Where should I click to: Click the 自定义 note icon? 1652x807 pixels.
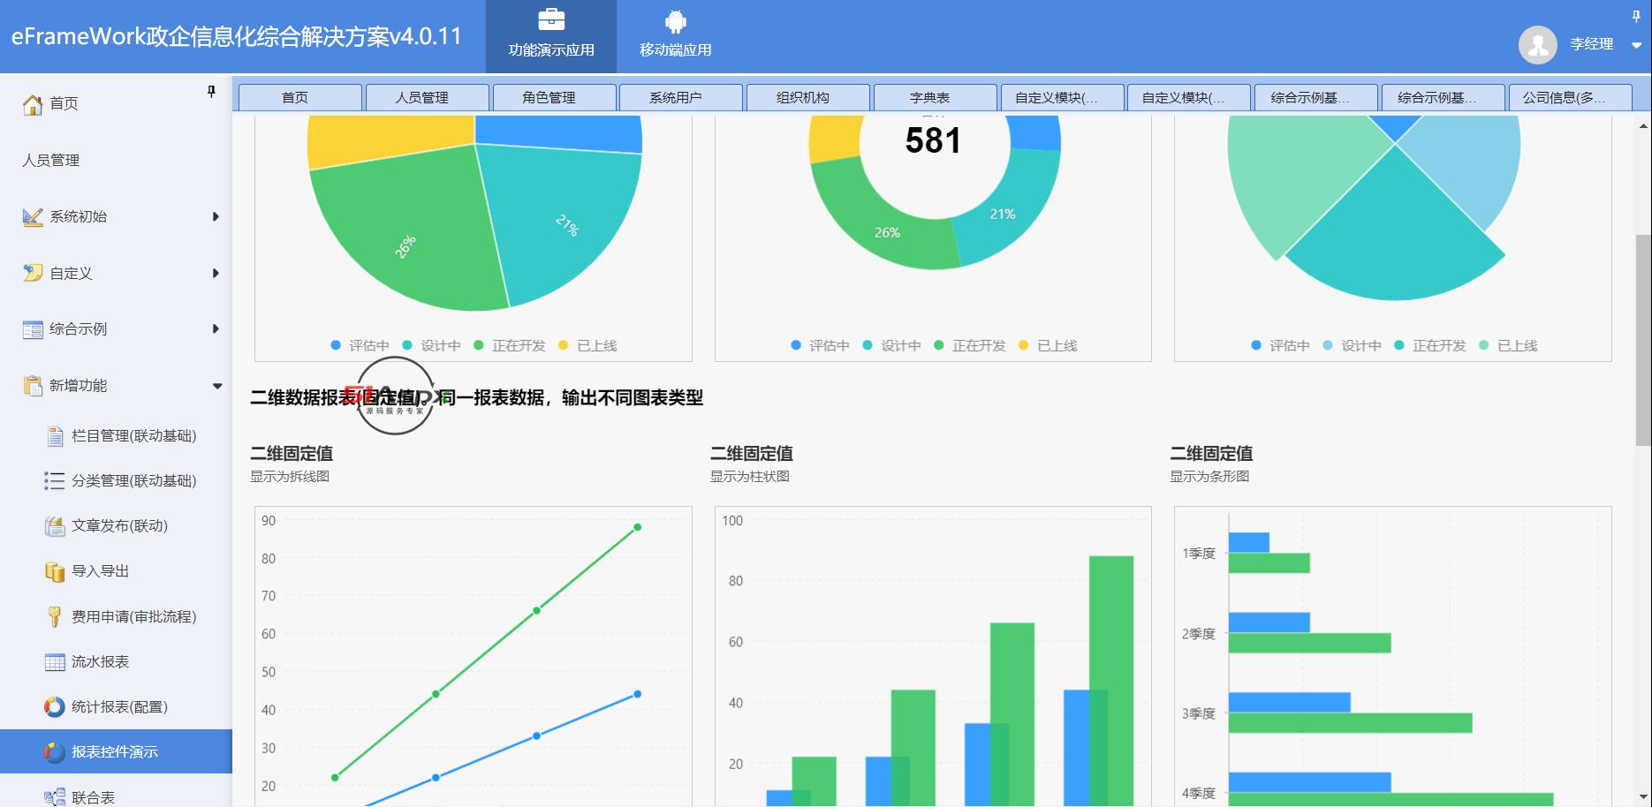tap(33, 273)
